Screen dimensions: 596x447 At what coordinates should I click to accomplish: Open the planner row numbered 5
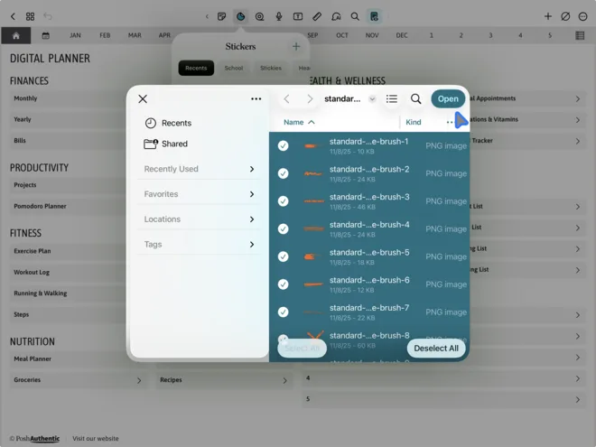pos(444,399)
